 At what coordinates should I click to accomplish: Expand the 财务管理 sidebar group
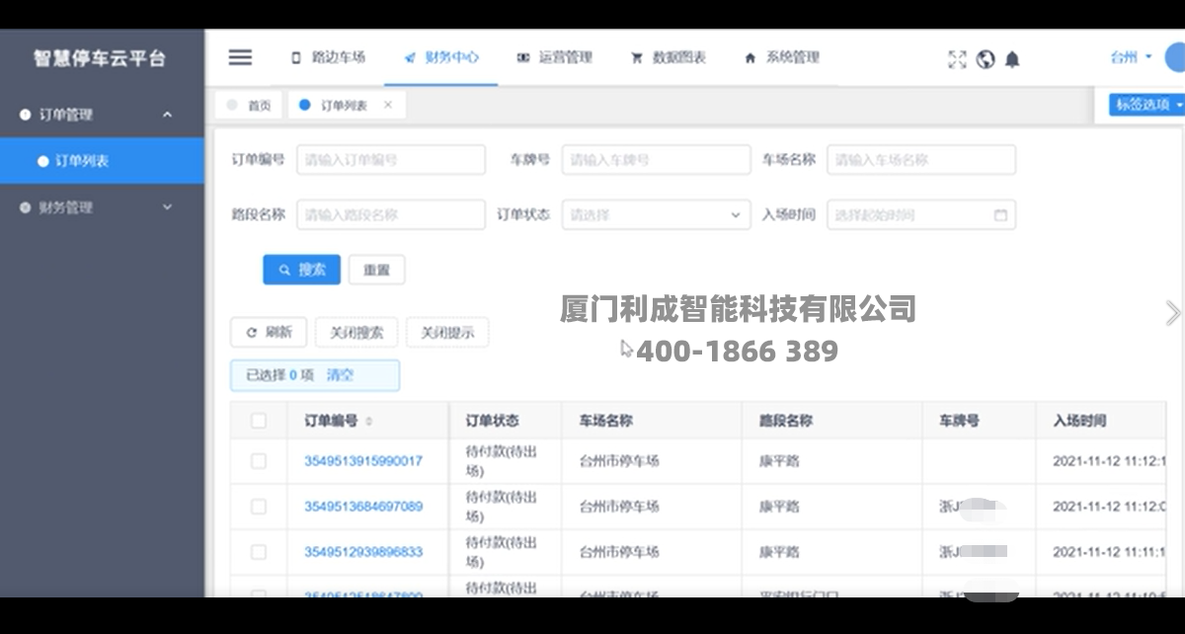(102, 207)
